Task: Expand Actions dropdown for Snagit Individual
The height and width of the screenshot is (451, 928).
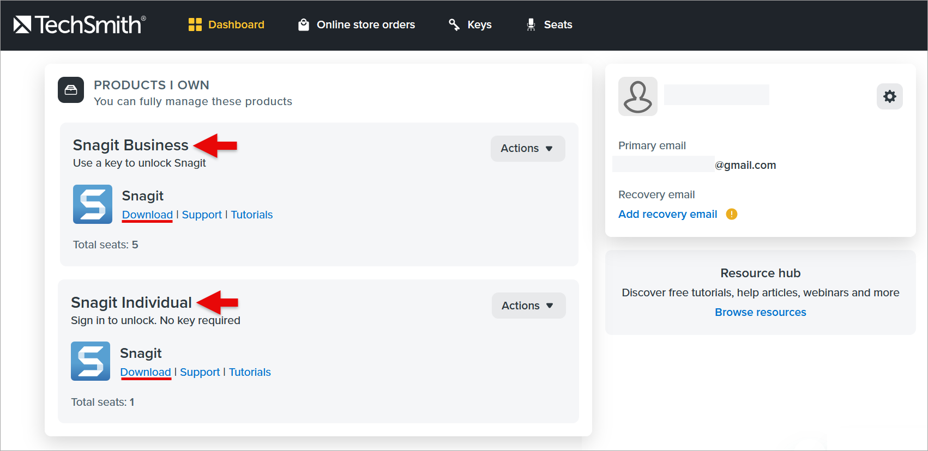Action: click(529, 306)
